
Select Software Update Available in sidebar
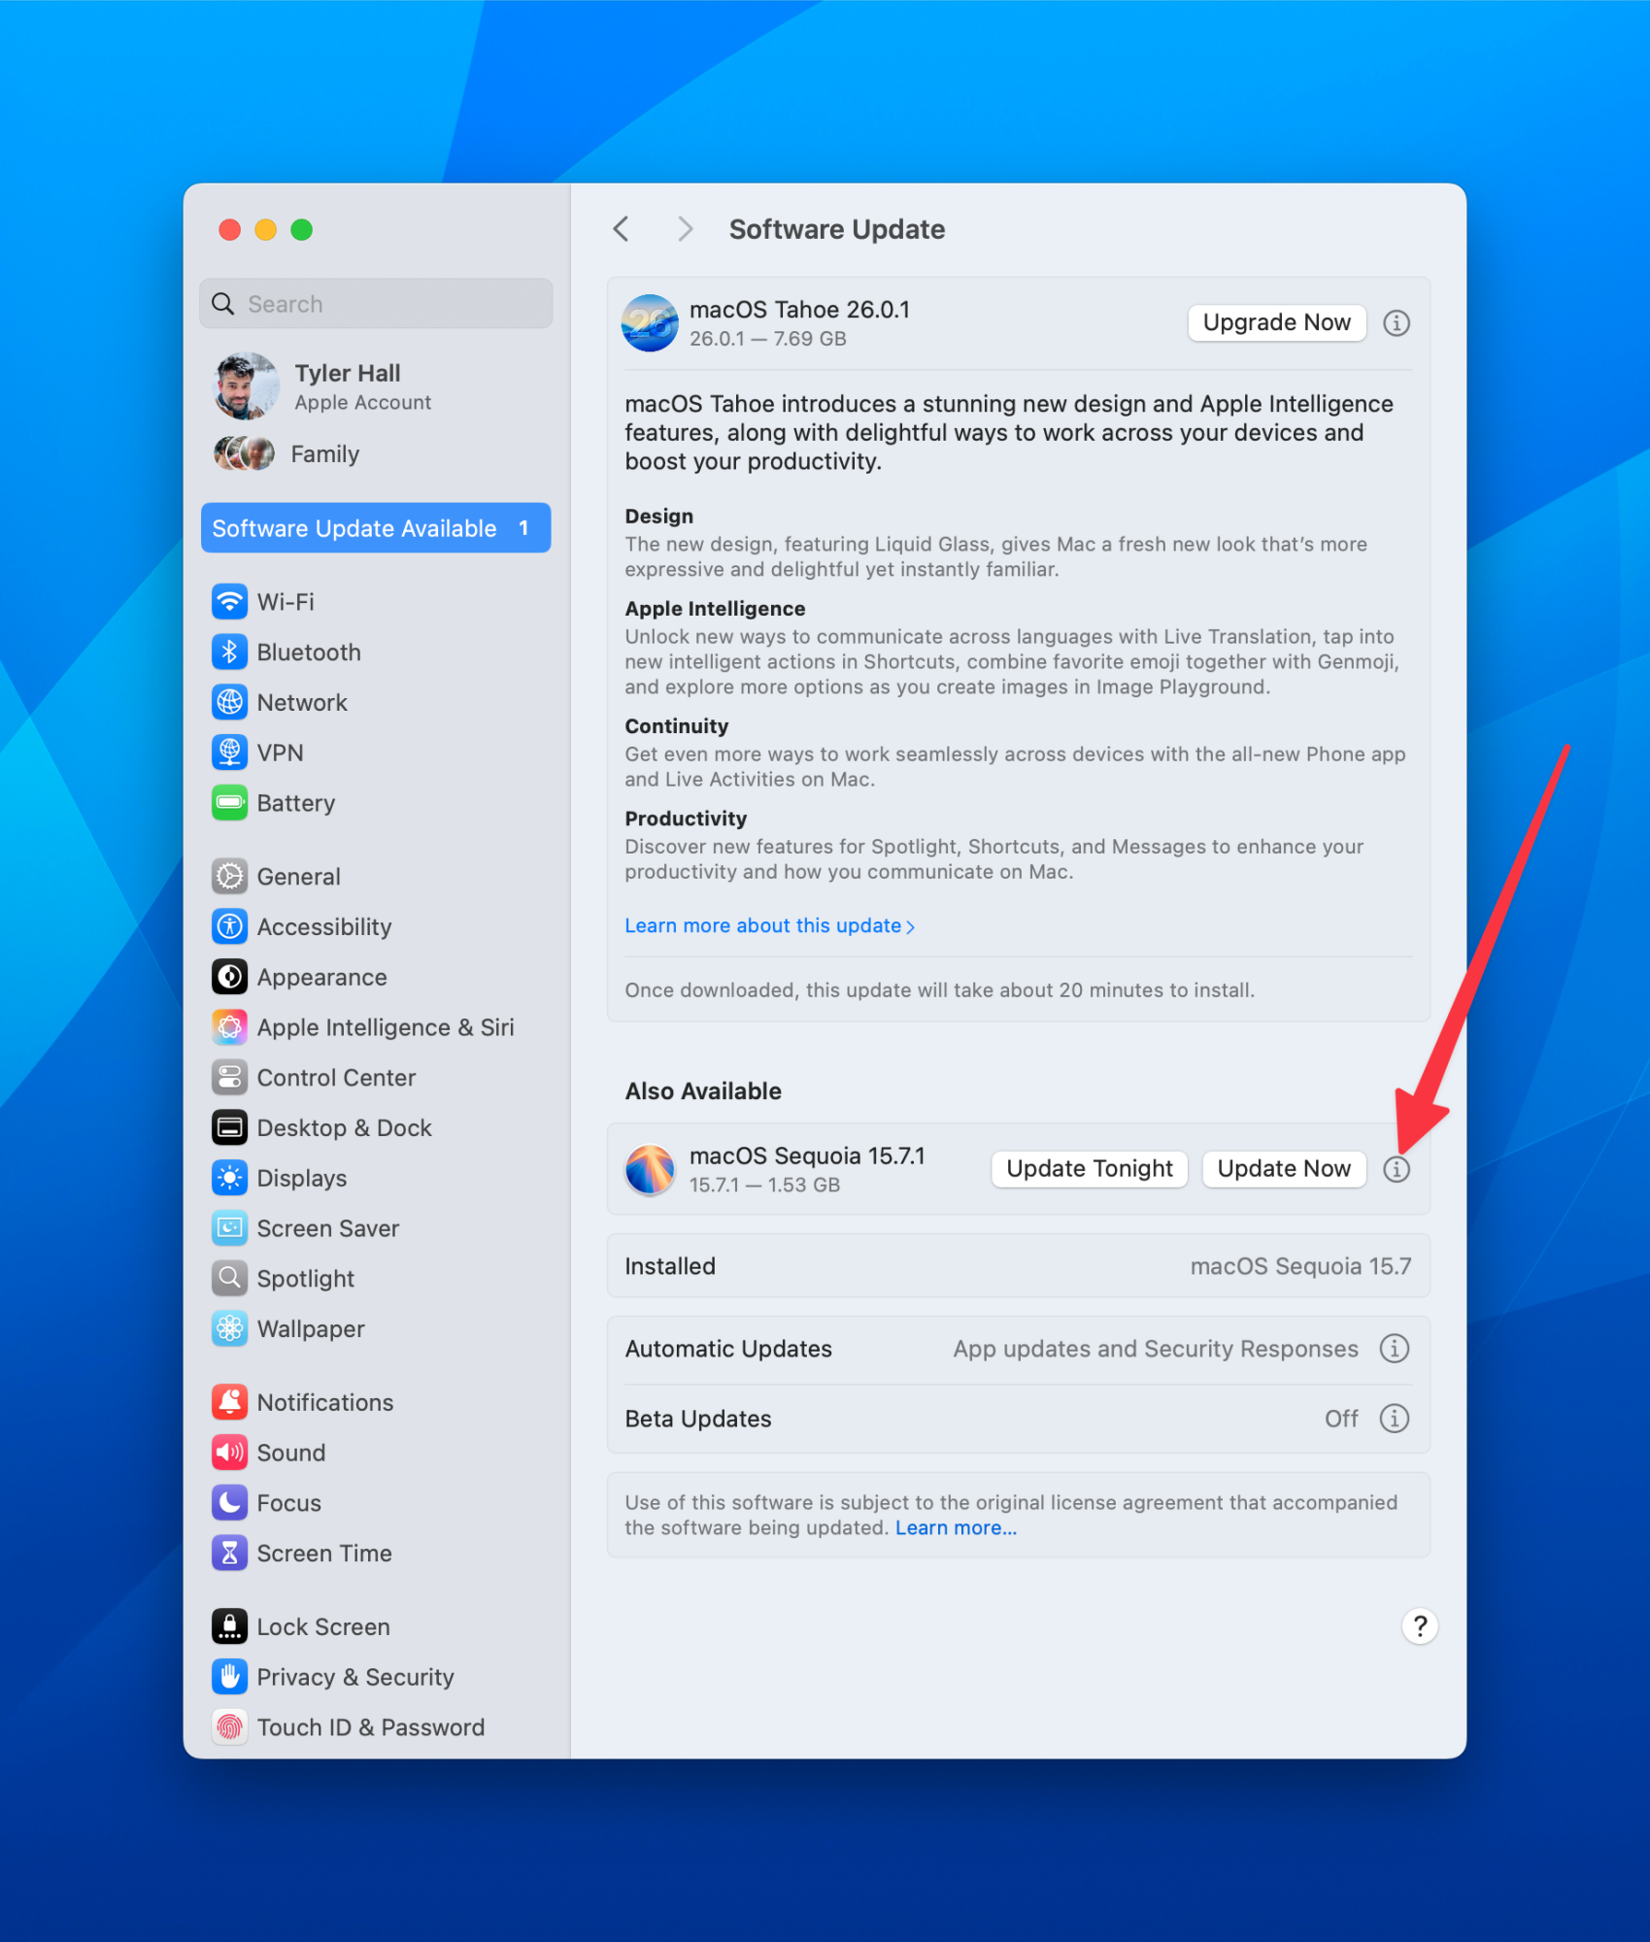click(x=376, y=528)
